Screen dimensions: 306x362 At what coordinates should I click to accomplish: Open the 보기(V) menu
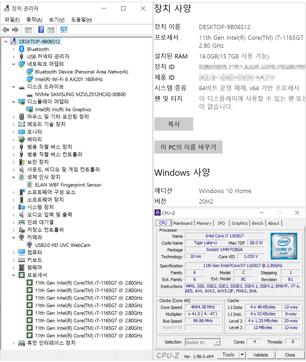tap(56, 20)
